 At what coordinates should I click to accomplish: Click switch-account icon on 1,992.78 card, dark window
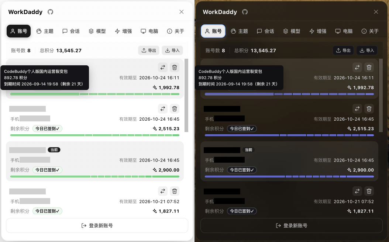click(357, 67)
